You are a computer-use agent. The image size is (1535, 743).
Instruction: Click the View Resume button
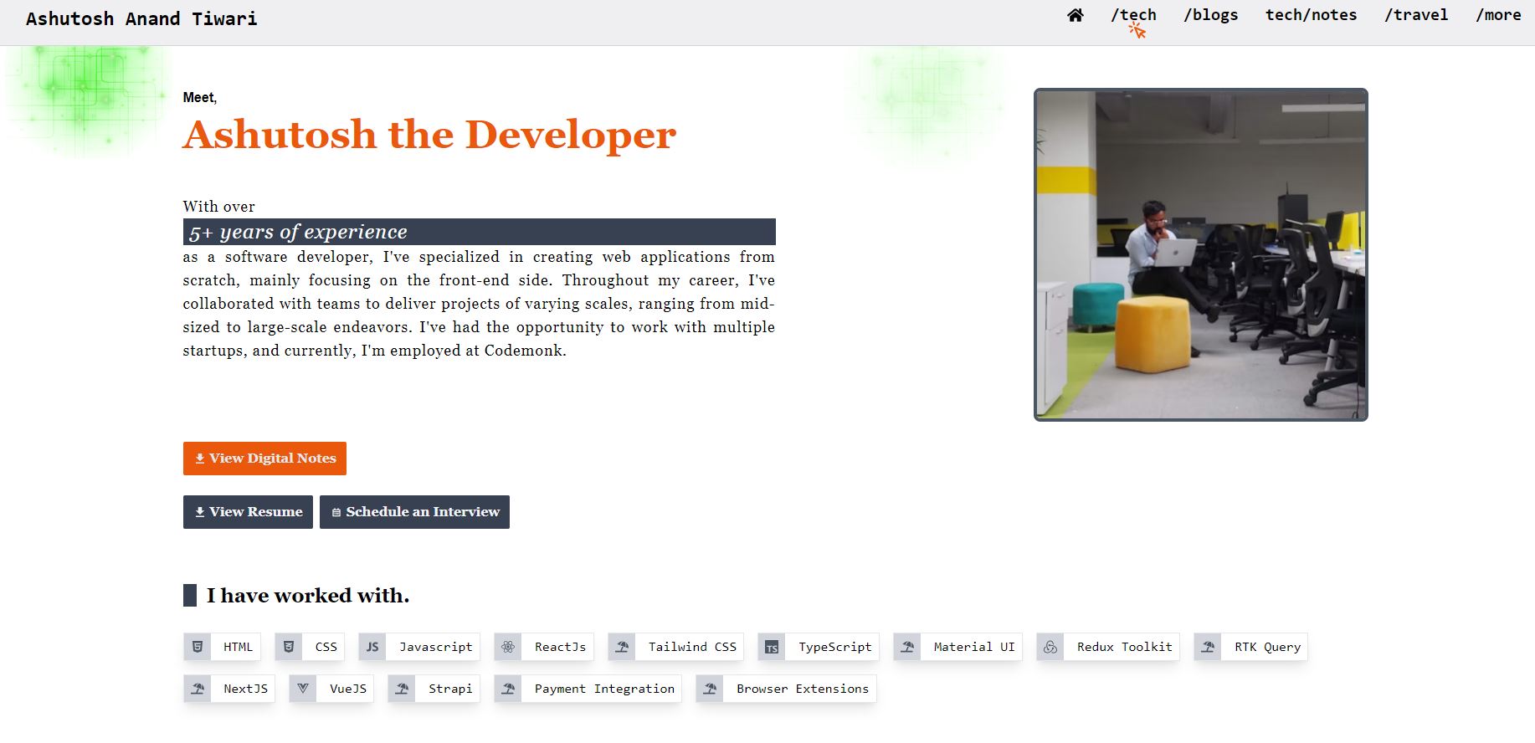click(248, 512)
